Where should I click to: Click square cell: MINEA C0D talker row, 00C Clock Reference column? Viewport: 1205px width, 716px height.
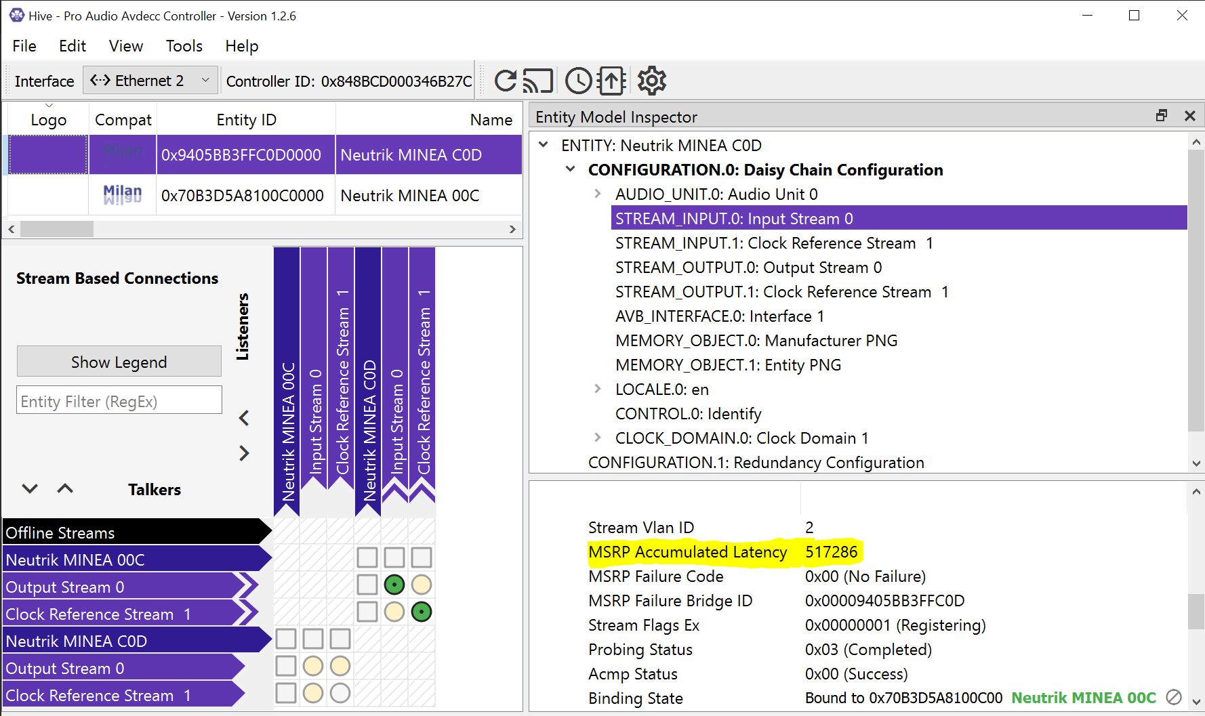tap(340, 639)
